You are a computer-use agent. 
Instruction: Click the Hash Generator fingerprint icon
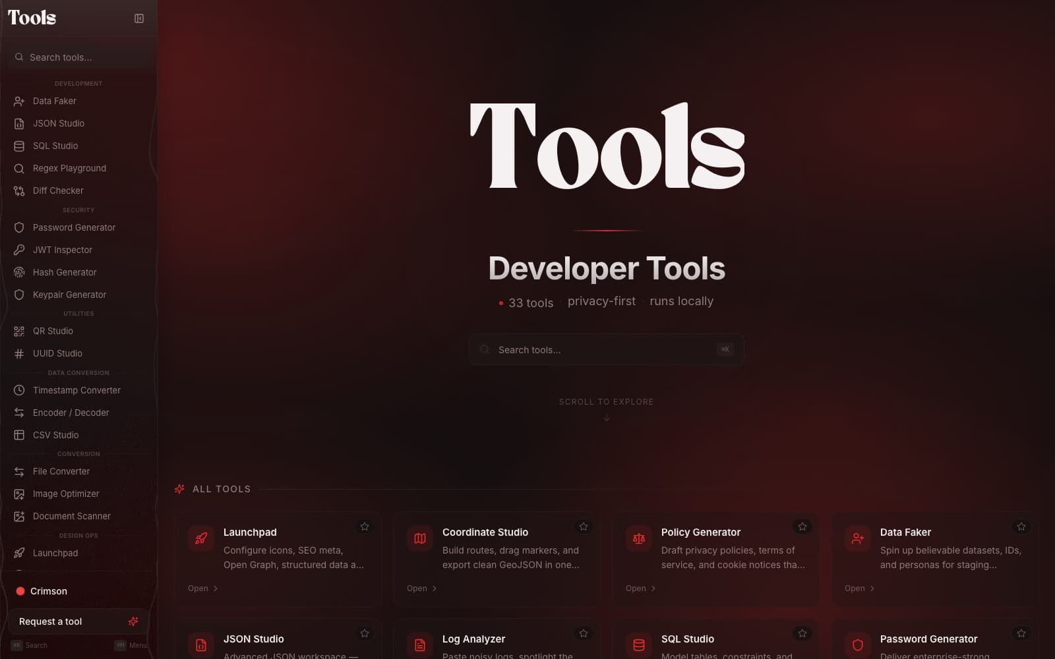point(19,272)
